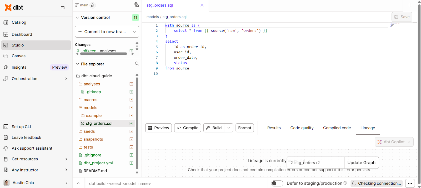Viewport: 421px width, 188px height.
Task: Collapse the File explorer section
Action: [x=77, y=64]
